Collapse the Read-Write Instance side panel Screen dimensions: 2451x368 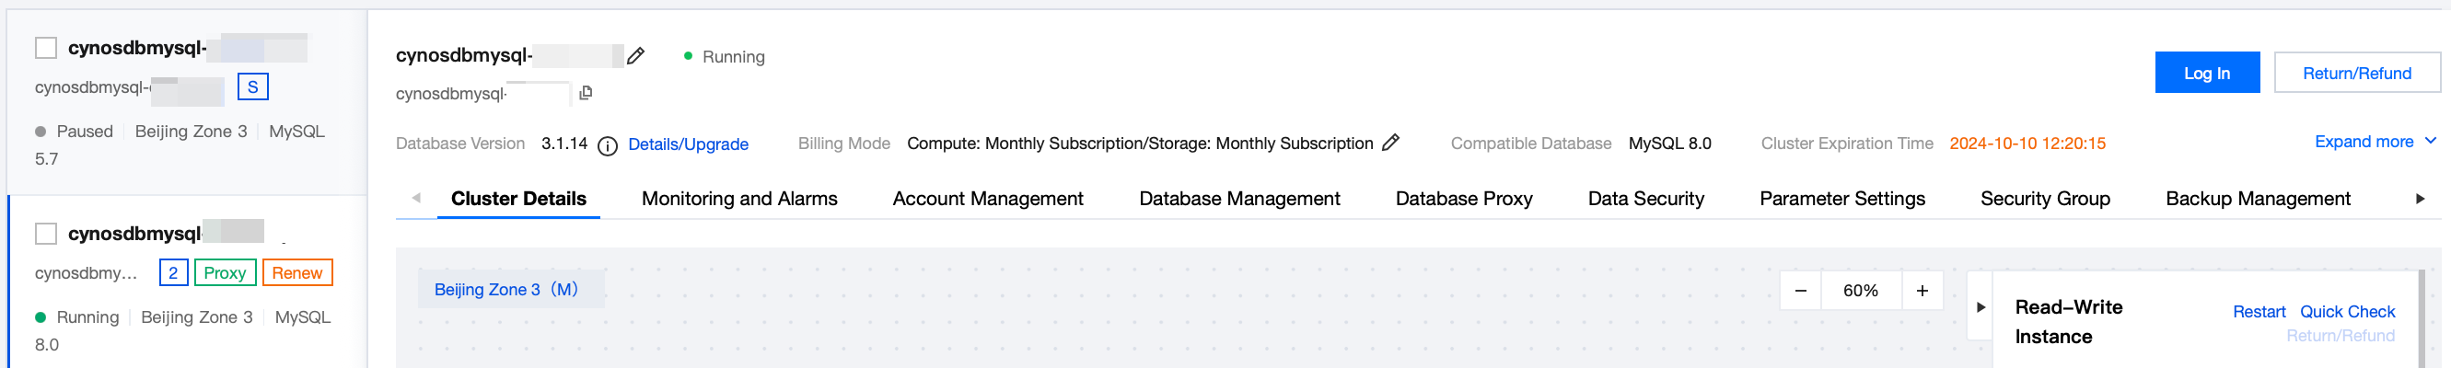point(1981,307)
